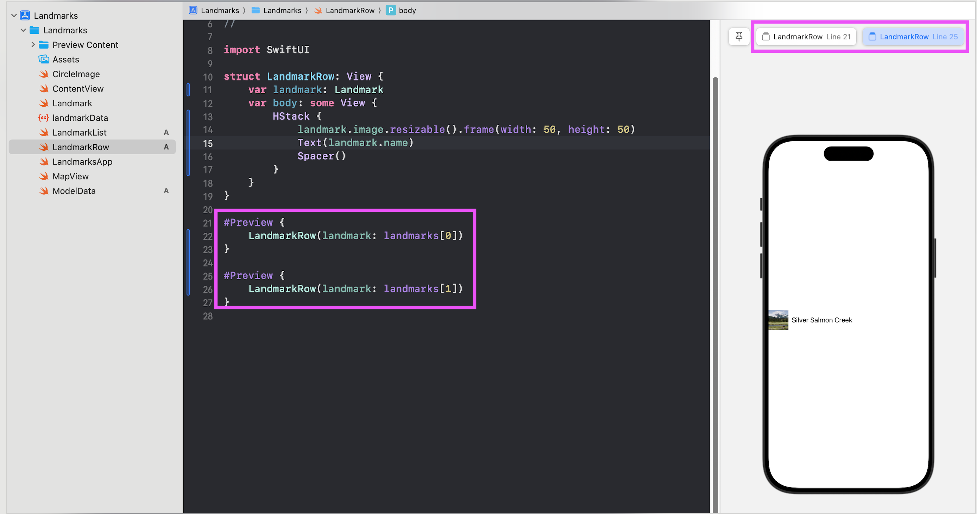Click the body property icon in breadcrumb

click(390, 10)
